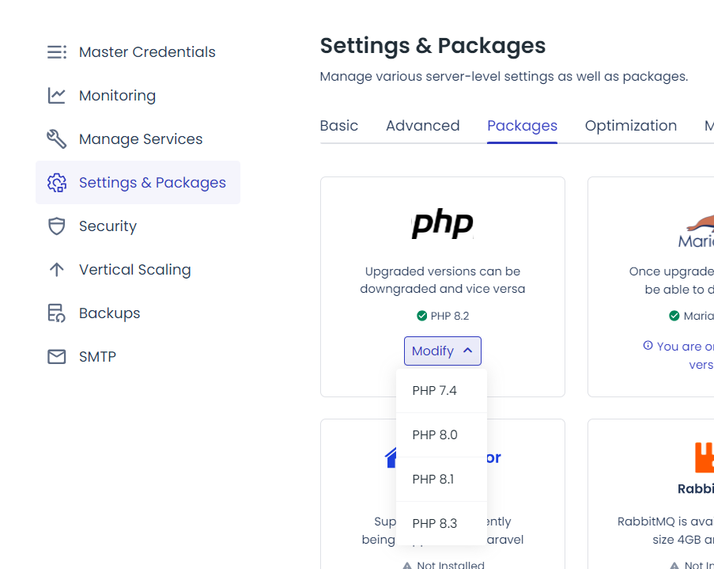Collapse the PHP Modify dropdown
The height and width of the screenshot is (569, 714).
pyautogui.click(x=442, y=351)
